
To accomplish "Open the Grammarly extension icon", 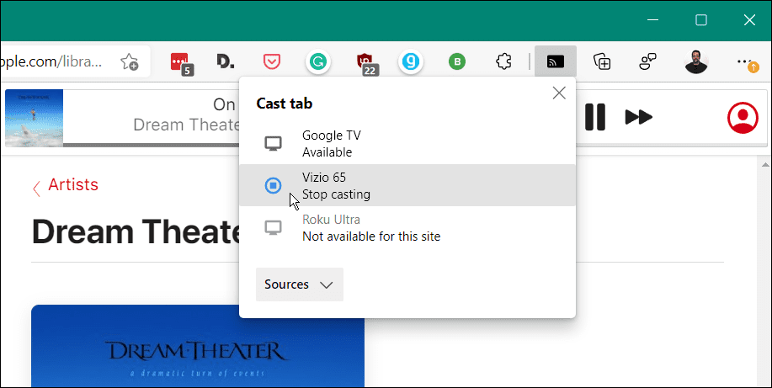I will point(318,61).
